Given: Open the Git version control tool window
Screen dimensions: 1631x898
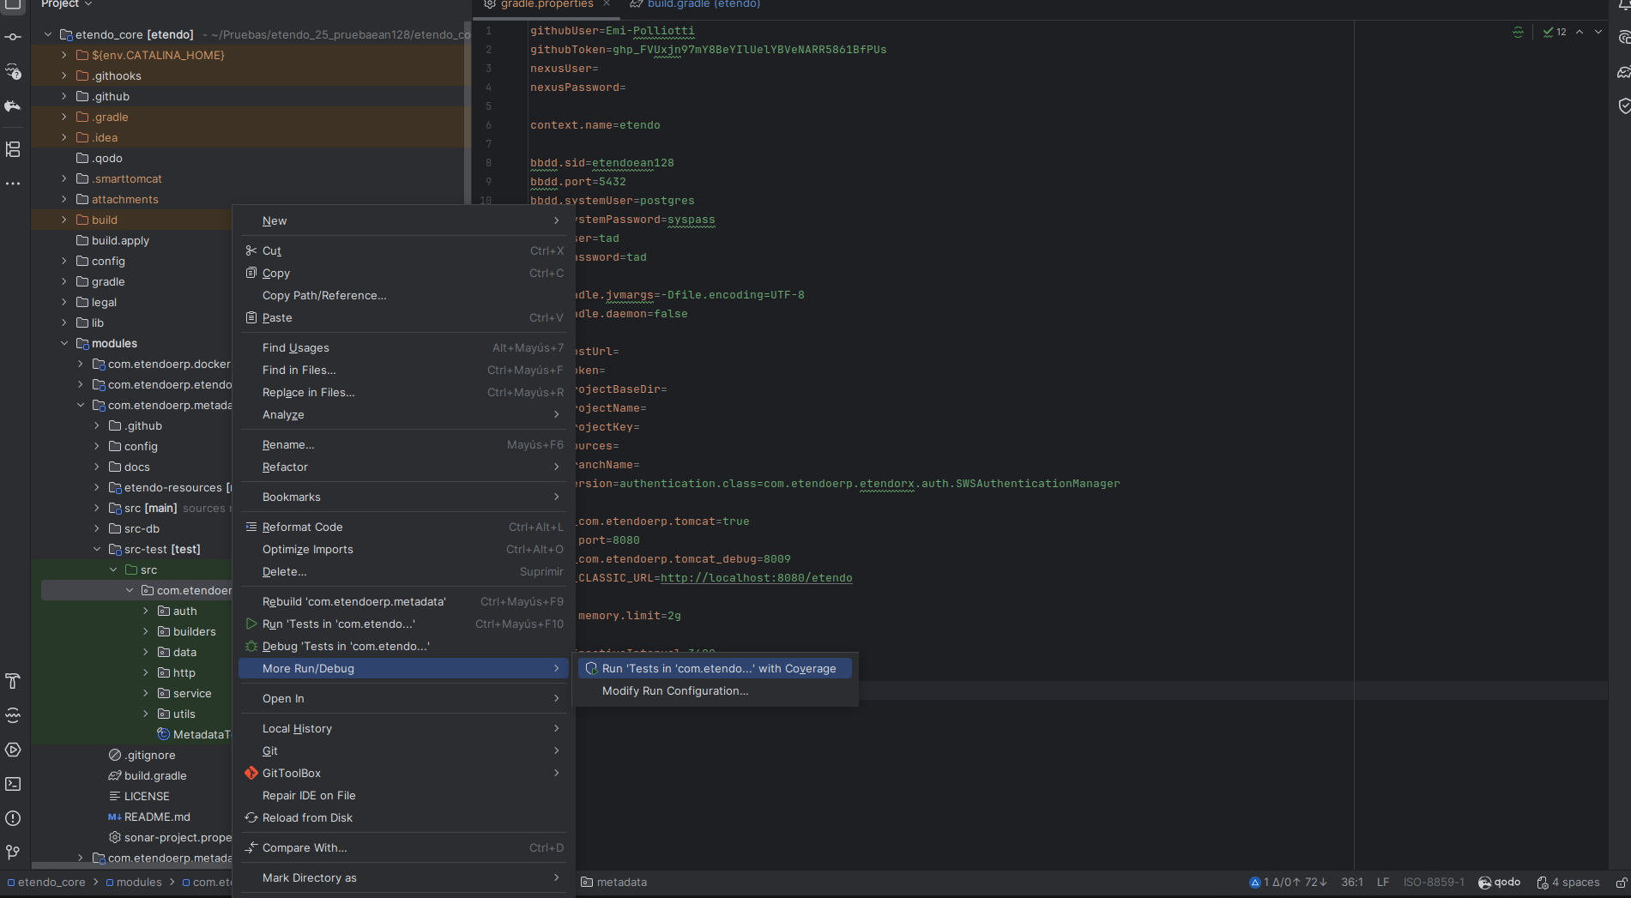Looking at the screenshot, I should [13, 853].
